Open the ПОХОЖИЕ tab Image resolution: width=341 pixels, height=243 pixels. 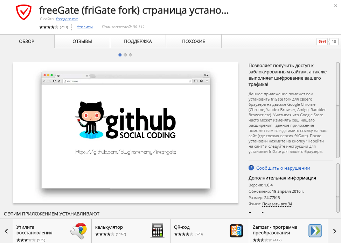[x=194, y=41]
